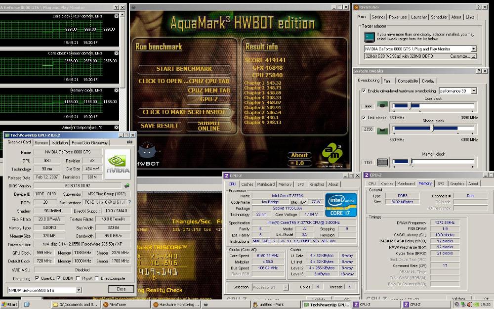Click the RivaTuner title bar gear icon
494x309 pixels.
pos(356,7)
